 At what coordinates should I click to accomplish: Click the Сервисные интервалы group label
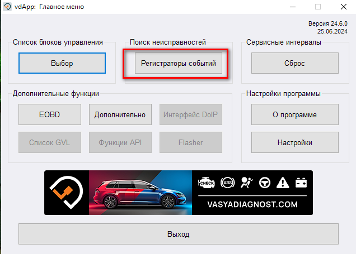[x=284, y=42]
